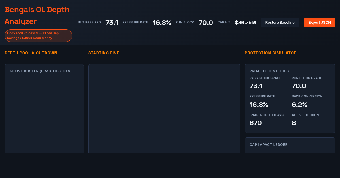This screenshot has height=178, width=340.
Task: Click the Snap Weighted Avg label
Action: (267, 115)
